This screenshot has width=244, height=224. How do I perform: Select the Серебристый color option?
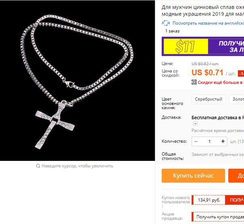point(208,99)
